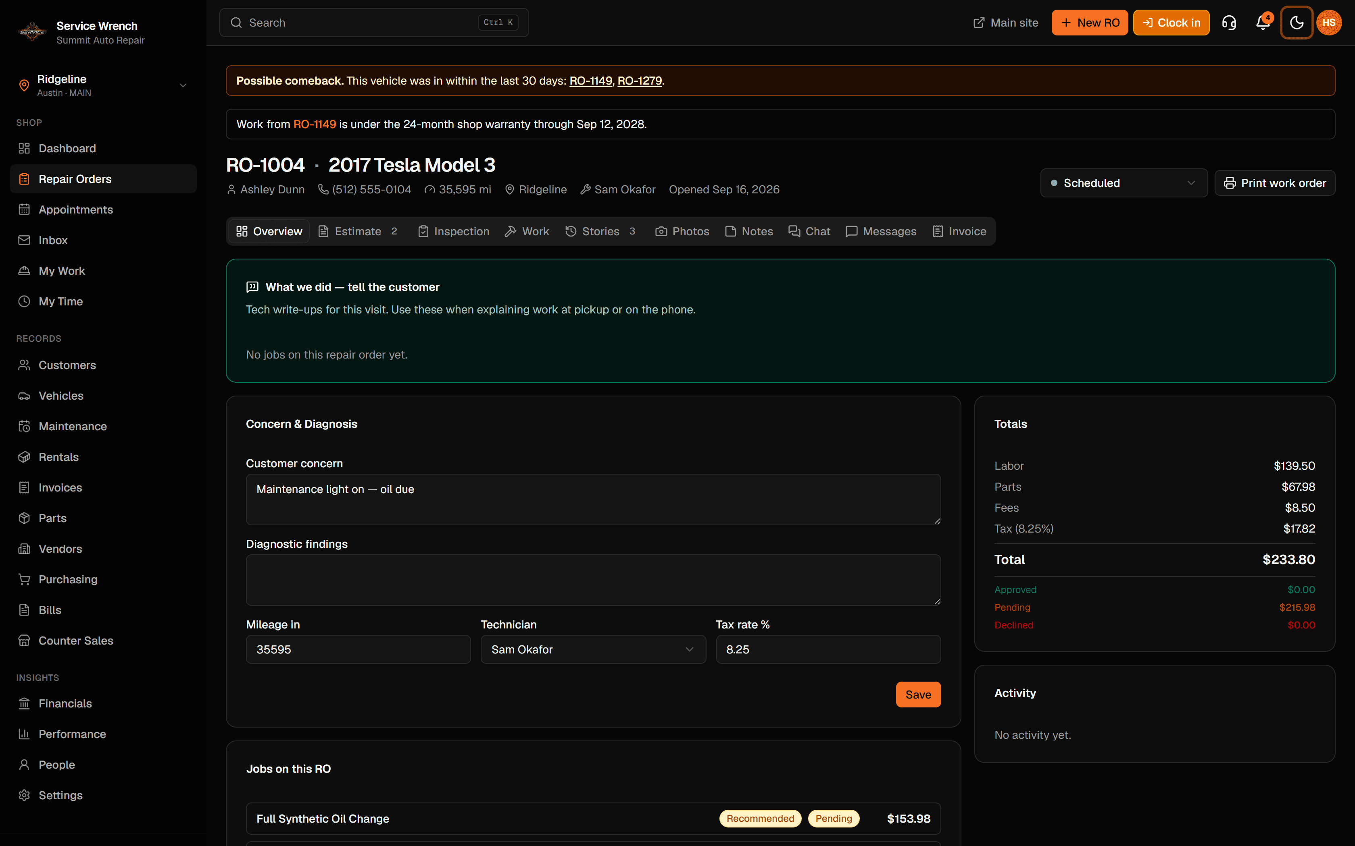Viewport: 1355px width, 846px height.
Task: Click the Clock in button
Action: (x=1171, y=23)
